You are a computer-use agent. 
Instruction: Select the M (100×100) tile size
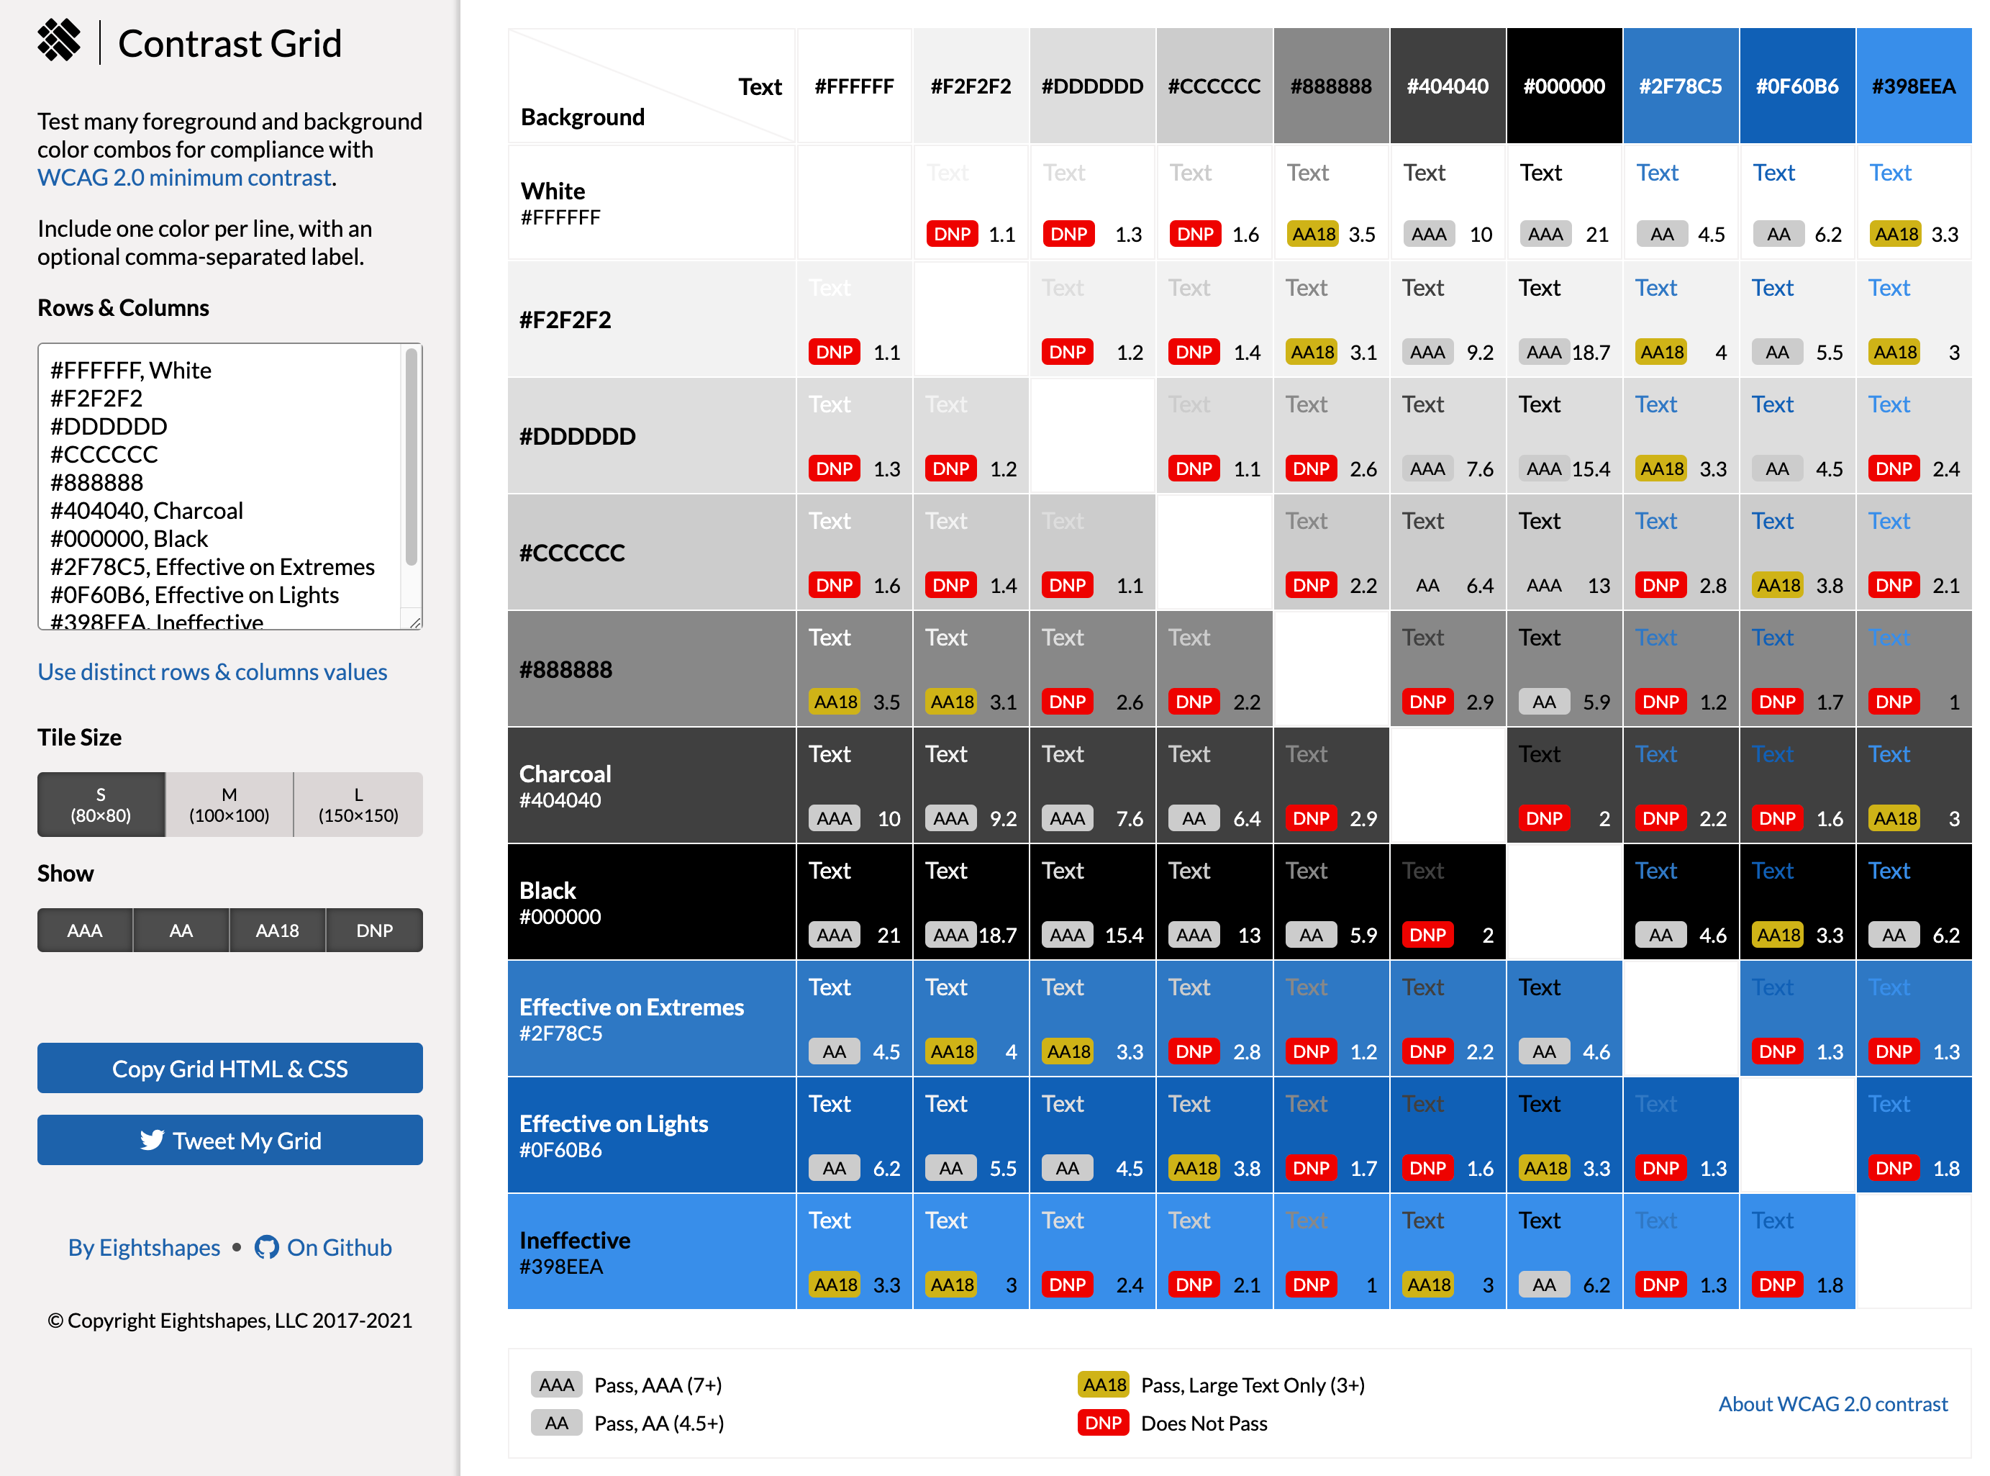(x=230, y=805)
